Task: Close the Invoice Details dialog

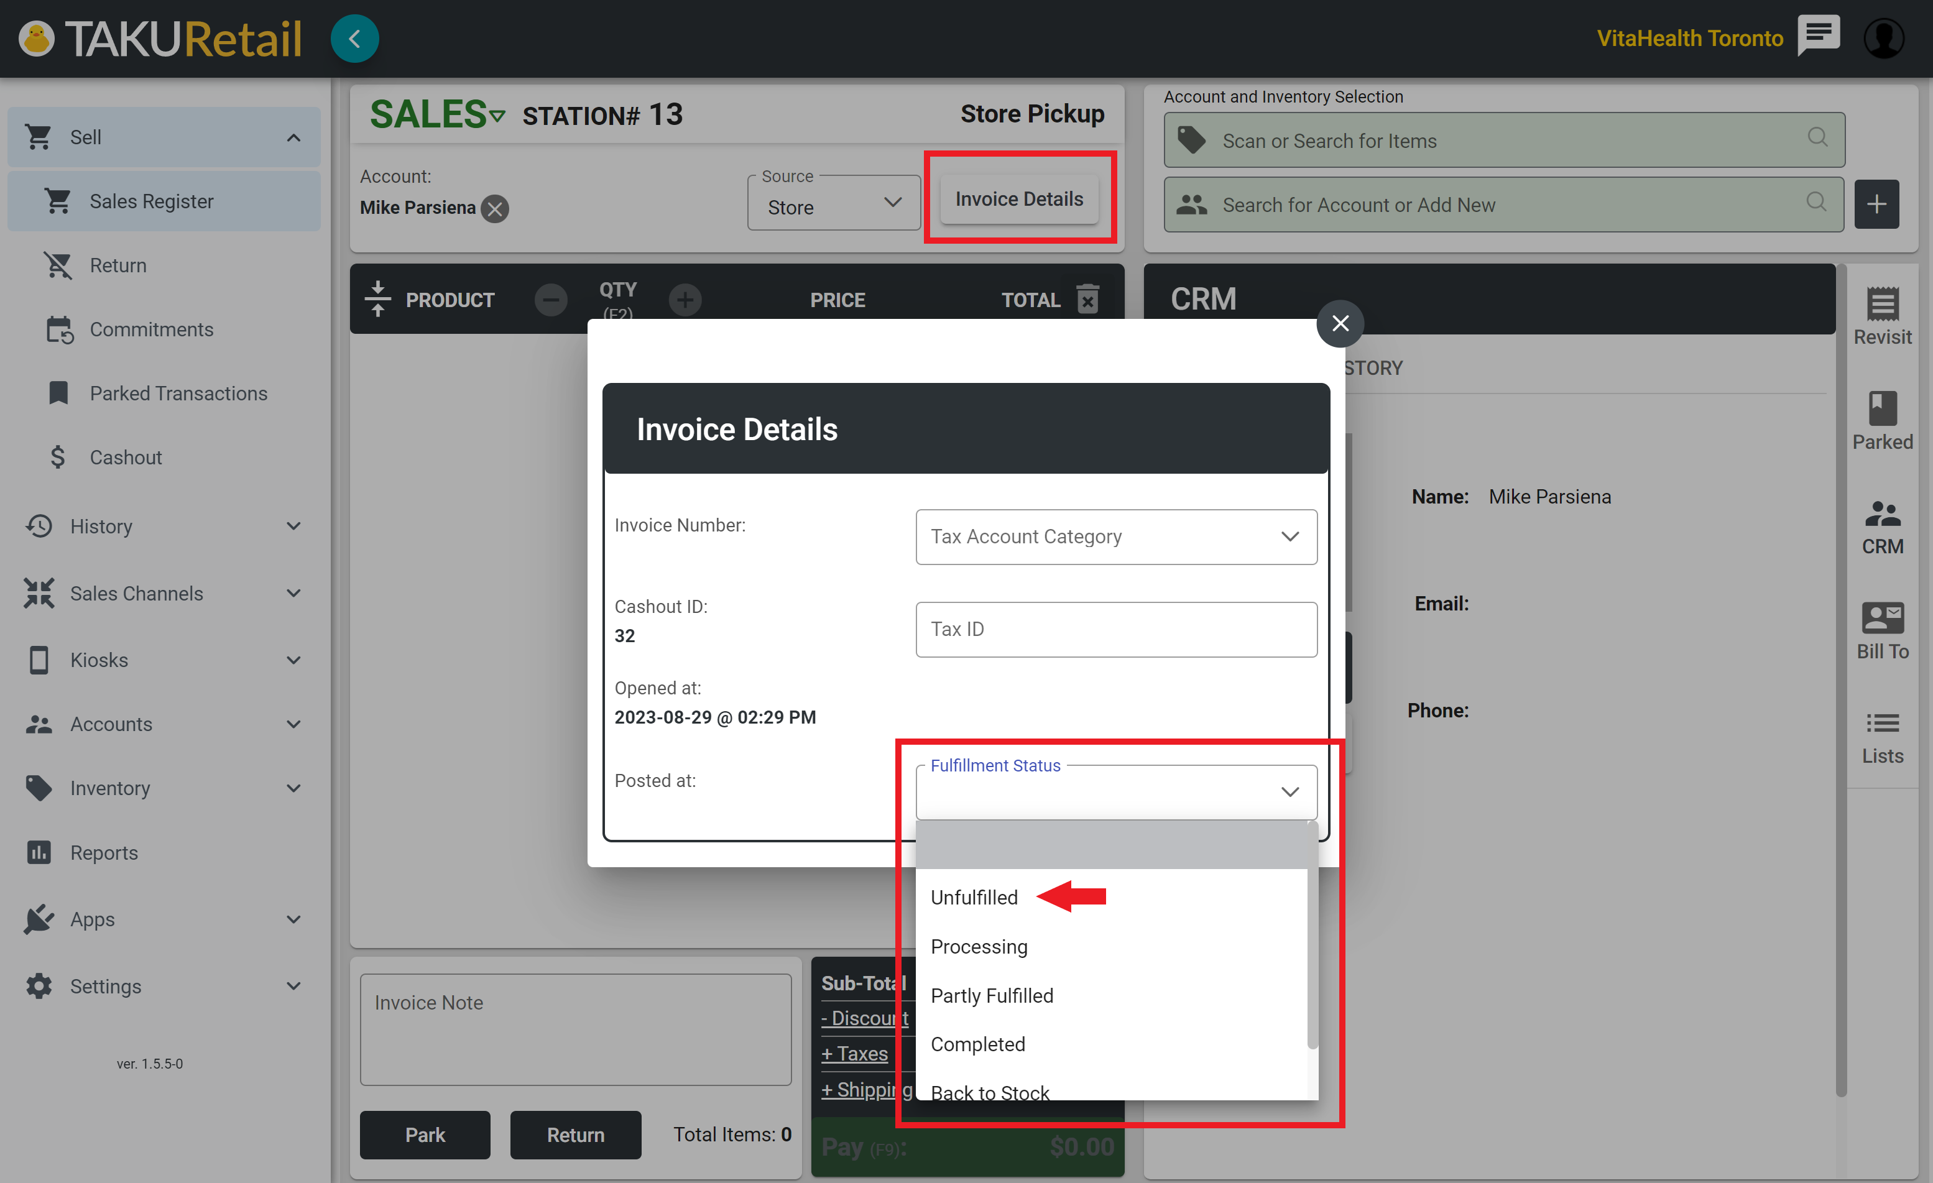Action: point(1340,323)
